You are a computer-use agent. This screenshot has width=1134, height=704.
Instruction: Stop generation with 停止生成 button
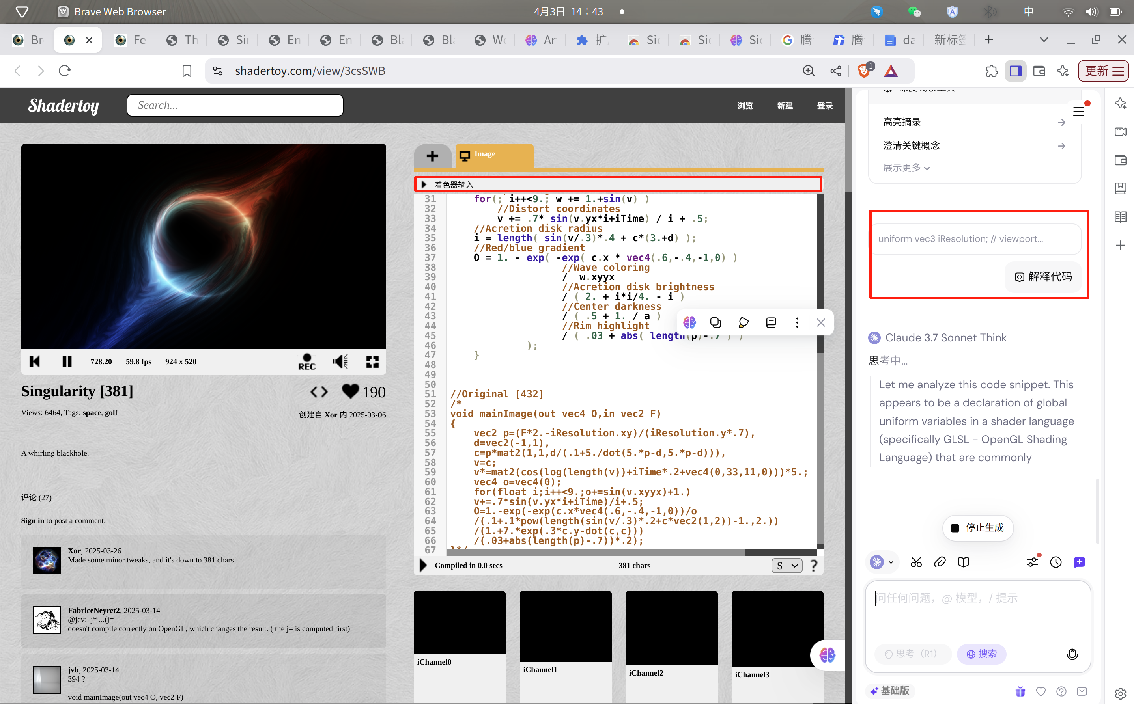click(x=977, y=527)
